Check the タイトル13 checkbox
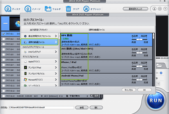Image resolution: width=169 pixels, height=114 pixels. 4,96
